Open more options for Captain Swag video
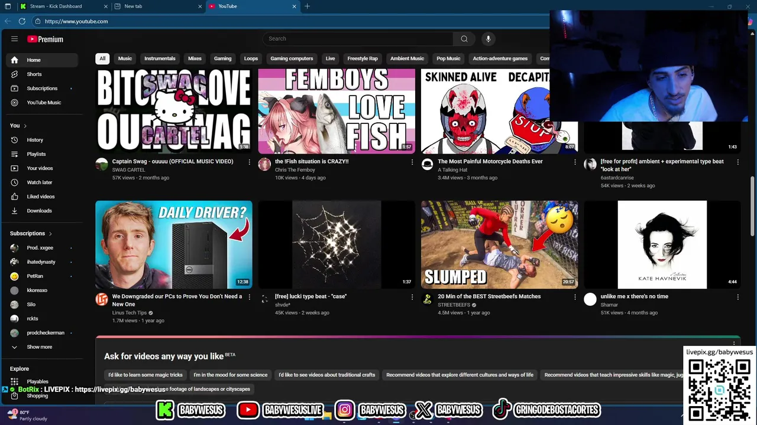This screenshot has height=425, width=757. [249, 162]
